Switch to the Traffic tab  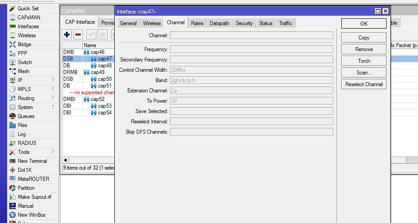coord(286,23)
